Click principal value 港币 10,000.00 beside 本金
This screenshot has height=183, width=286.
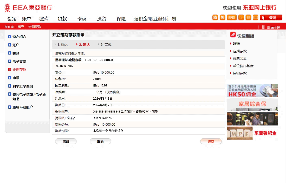(x=103, y=72)
